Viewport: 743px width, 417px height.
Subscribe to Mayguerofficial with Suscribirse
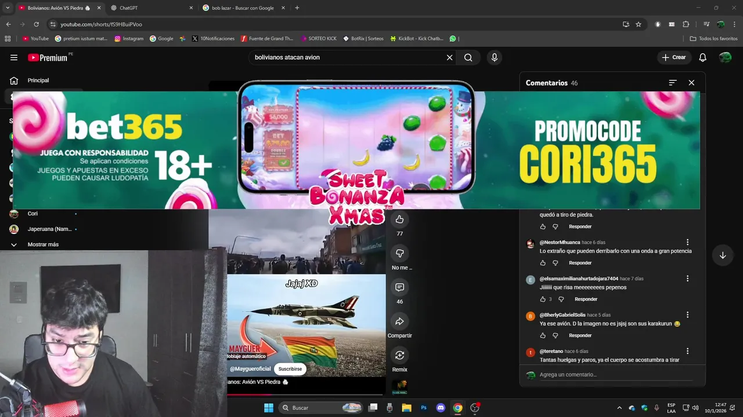pyautogui.click(x=290, y=369)
